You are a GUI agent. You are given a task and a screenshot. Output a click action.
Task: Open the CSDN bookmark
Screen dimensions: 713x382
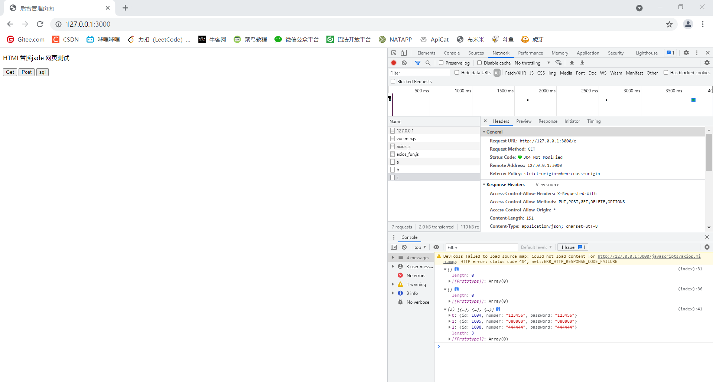point(65,39)
